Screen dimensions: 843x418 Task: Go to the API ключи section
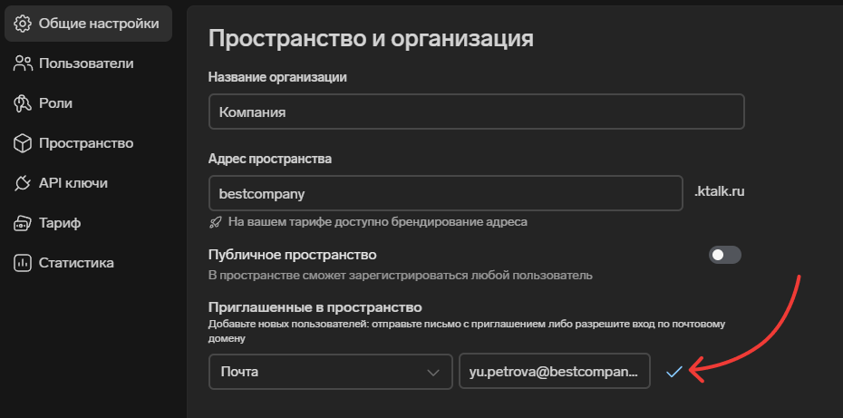(x=73, y=183)
